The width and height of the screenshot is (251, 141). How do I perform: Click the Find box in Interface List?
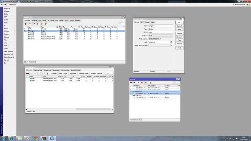[x=121, y=24]
